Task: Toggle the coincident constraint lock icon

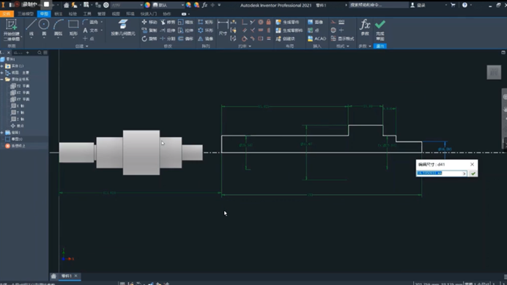Action: click(268, 22)
